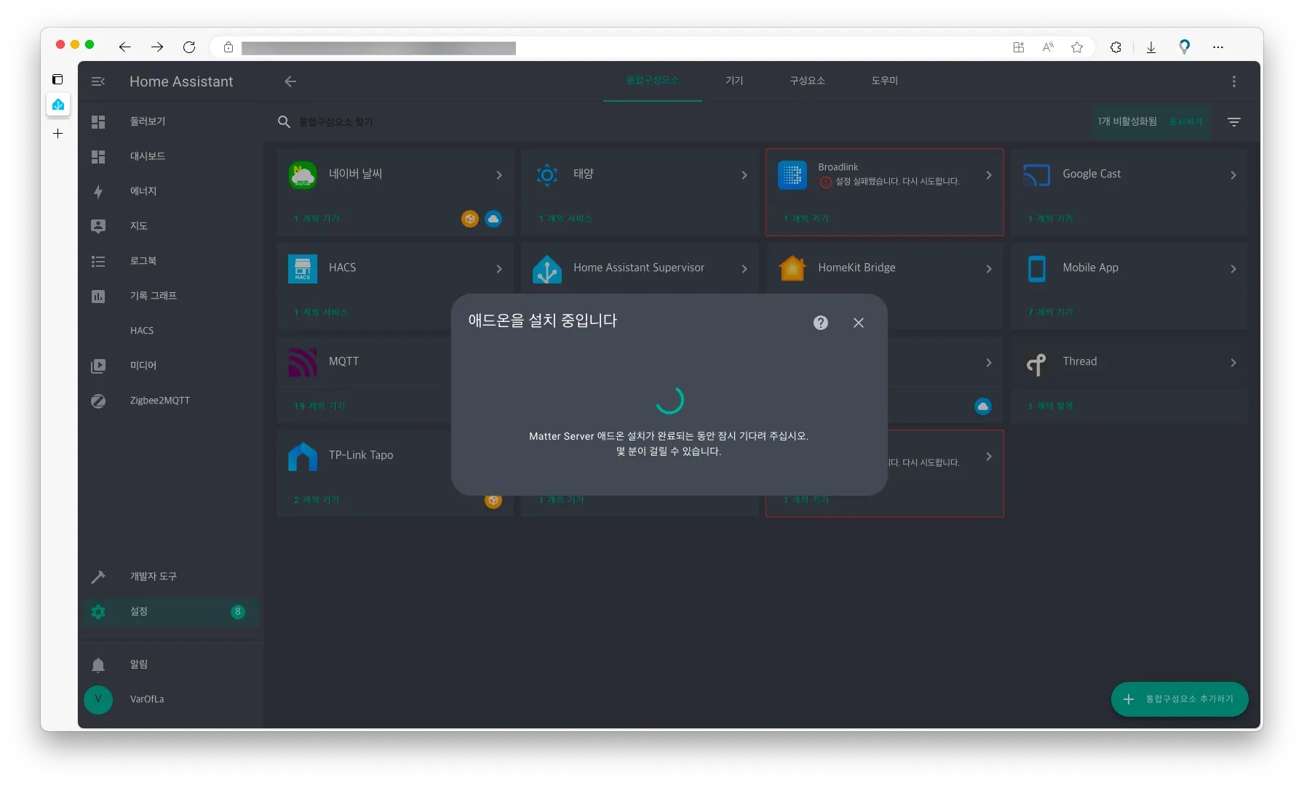Click the Broadlink integration logo
1304x785 pixels.
792,175
